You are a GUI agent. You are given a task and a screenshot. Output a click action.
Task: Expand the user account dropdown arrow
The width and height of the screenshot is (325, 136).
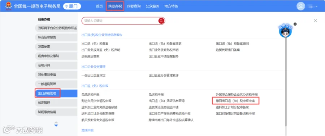(316, 6)
